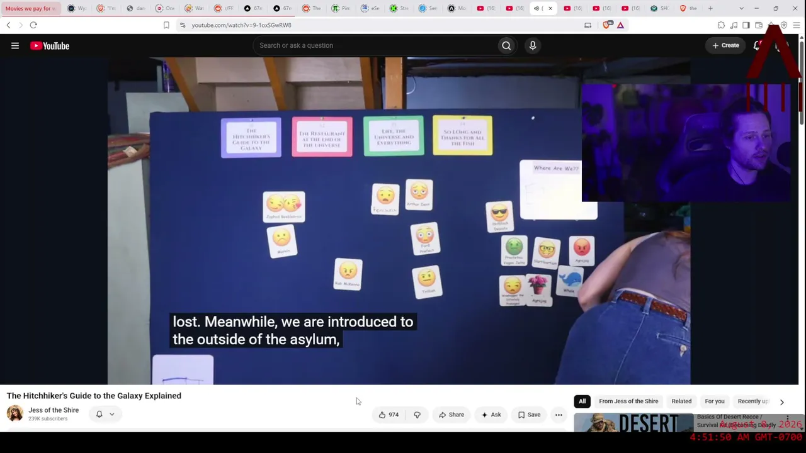Dislike this video

tap(417, 415)
